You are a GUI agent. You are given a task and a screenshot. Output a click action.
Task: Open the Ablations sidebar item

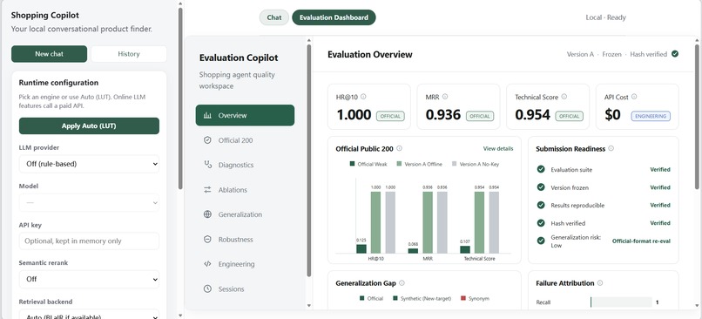point(245,190)
